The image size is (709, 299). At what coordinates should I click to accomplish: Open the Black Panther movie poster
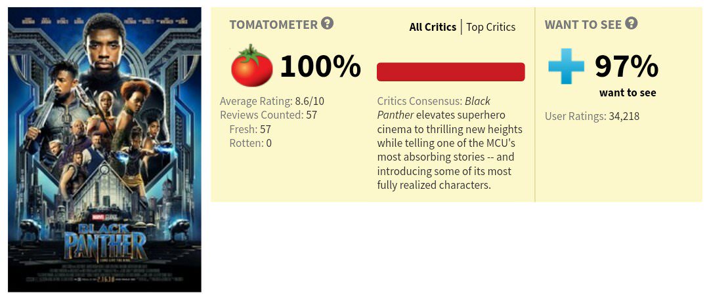[104, 149]
